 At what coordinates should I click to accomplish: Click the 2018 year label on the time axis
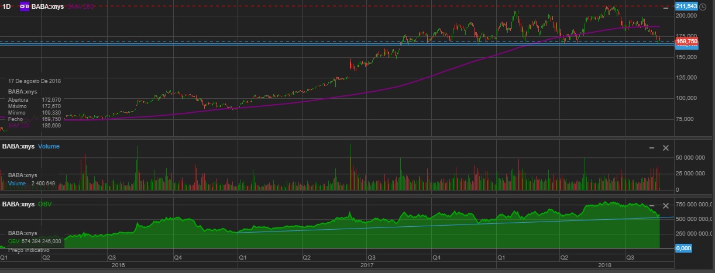(x=605, y=265)
